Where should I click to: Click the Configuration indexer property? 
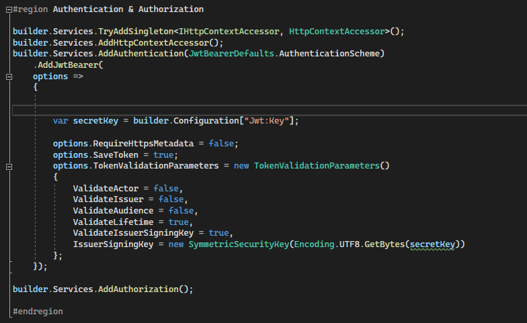pos(206,121)
